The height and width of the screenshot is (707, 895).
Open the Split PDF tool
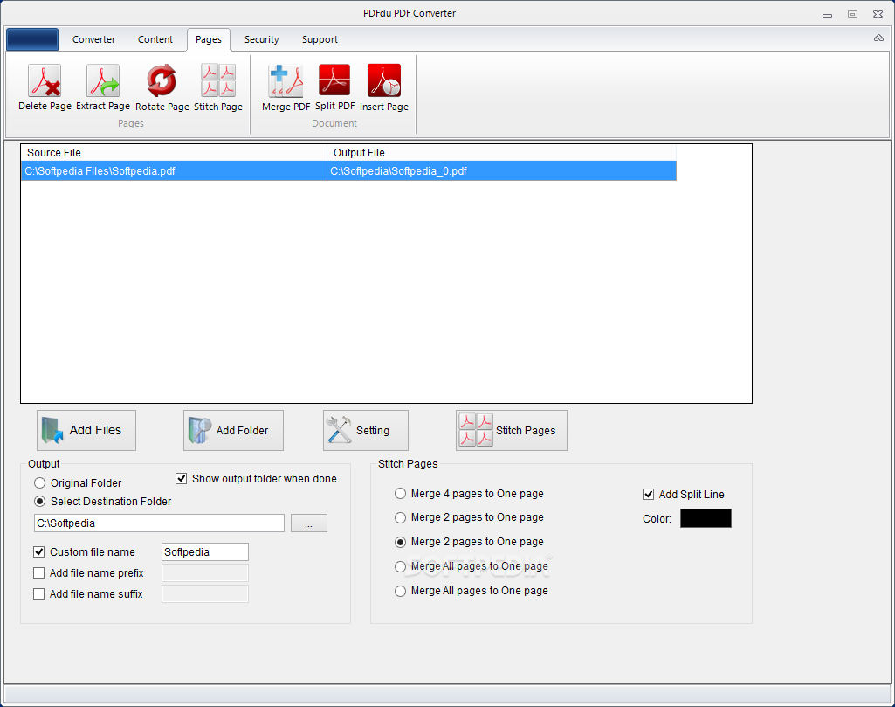[x=334, y=87]
